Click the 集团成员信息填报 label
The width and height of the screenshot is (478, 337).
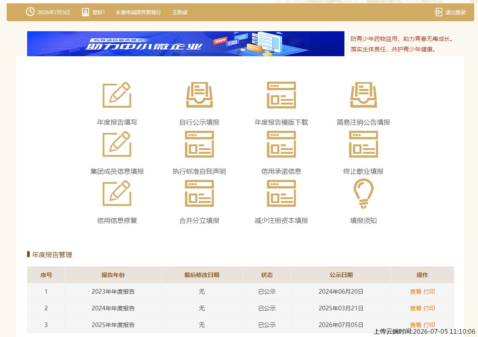click(117, 172)
